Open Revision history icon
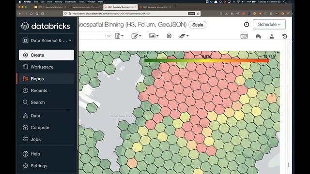This screenshot has width=310, height=174. pos(284,36)
